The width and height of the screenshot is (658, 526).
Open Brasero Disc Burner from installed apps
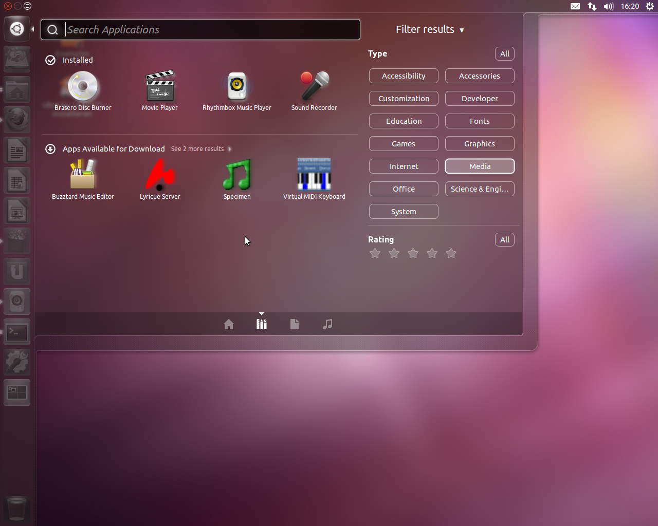click(83, 91)
